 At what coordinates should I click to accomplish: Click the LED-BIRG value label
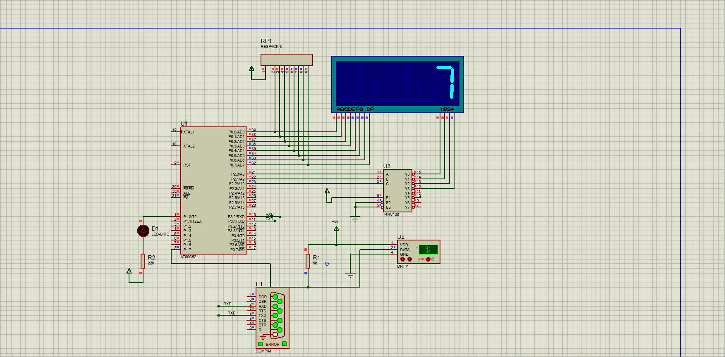pyautogui.click(x=160, y=234)
